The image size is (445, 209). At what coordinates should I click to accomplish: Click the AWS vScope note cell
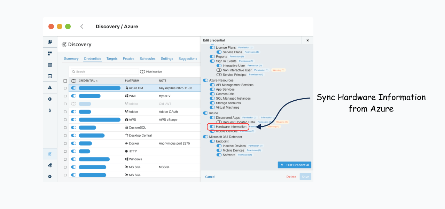168,119
